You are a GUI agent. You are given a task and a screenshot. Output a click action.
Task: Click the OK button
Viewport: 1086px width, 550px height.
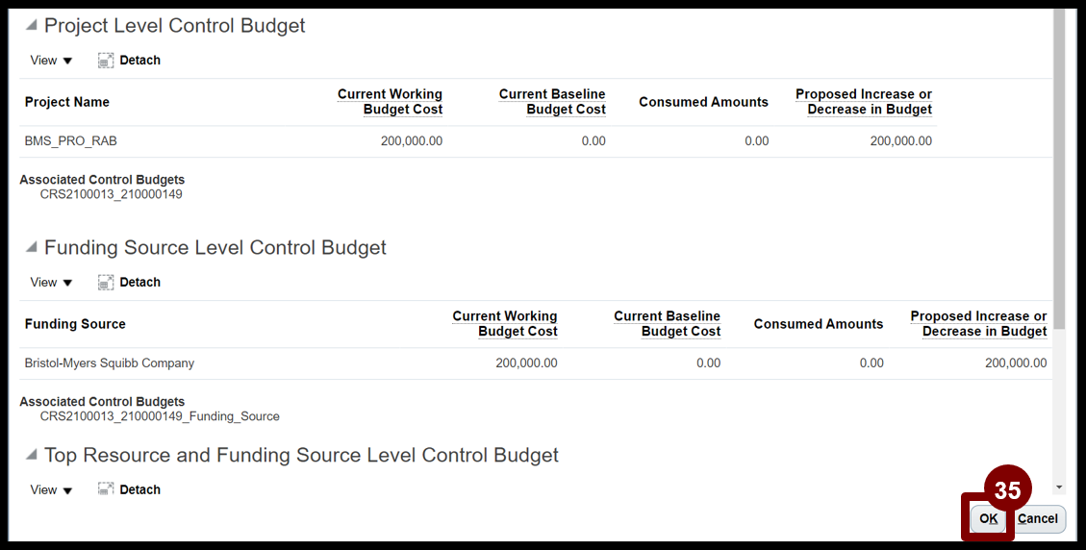click(988, 519)
